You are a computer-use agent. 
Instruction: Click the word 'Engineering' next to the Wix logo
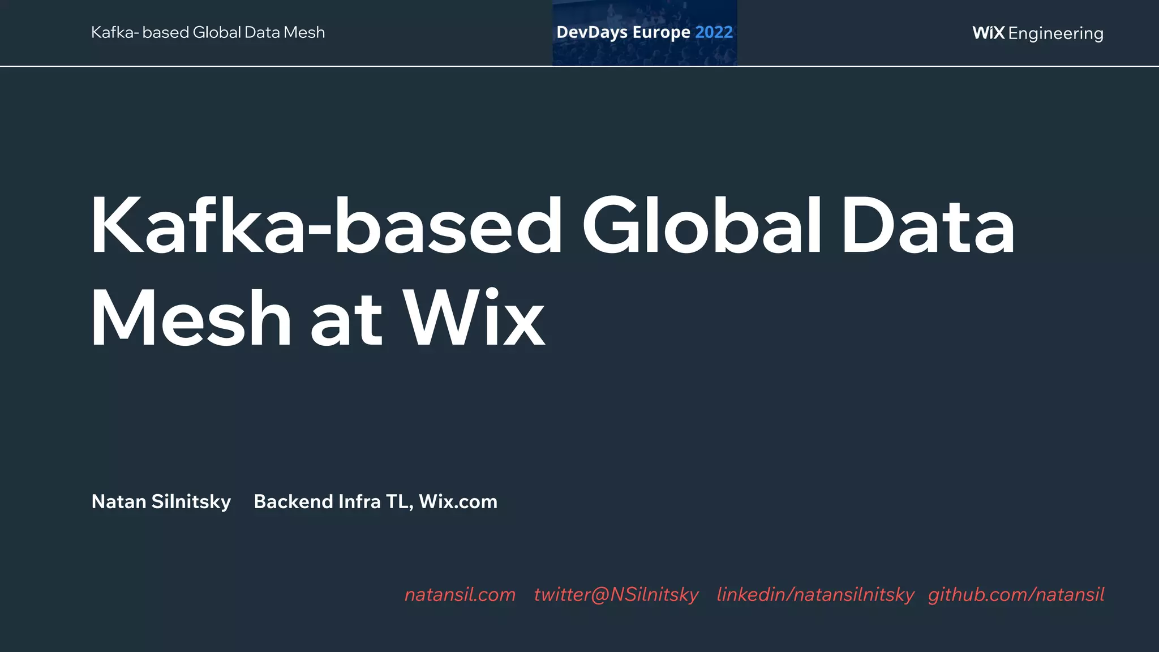point(1055,33)
